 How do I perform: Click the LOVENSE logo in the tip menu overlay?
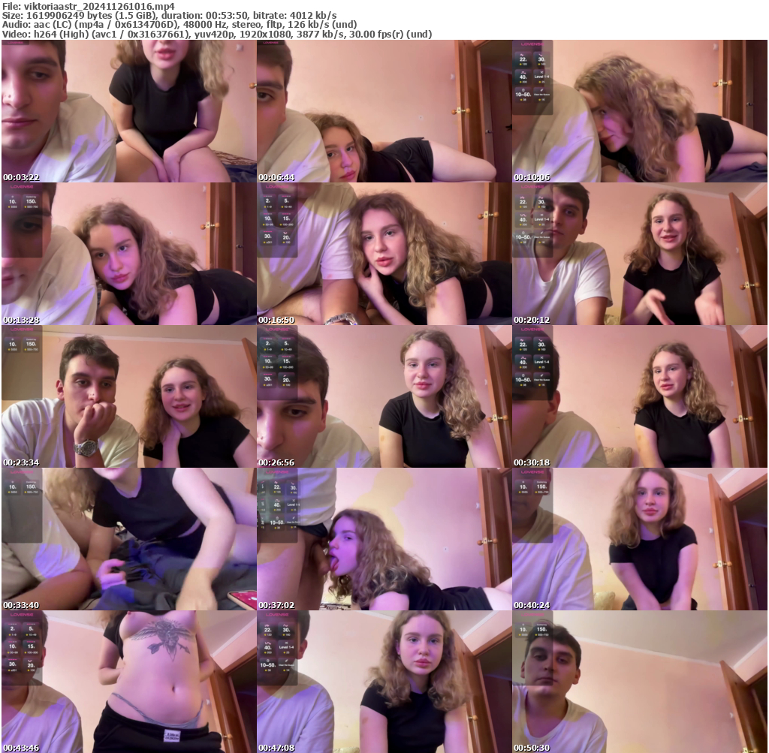click(x=532, y=45)
